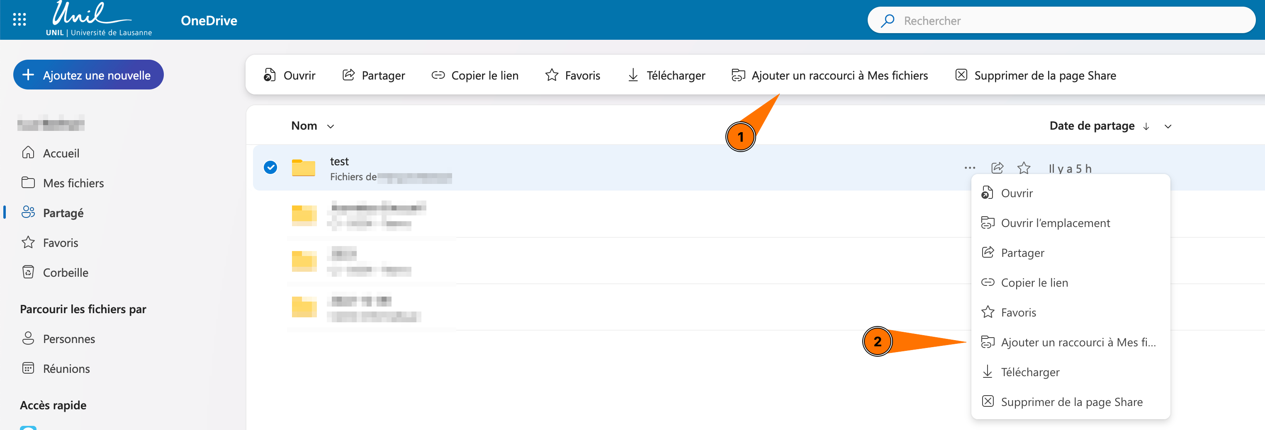Click the share icon in the test row
1265x430 pixels.
click(997, 168)
